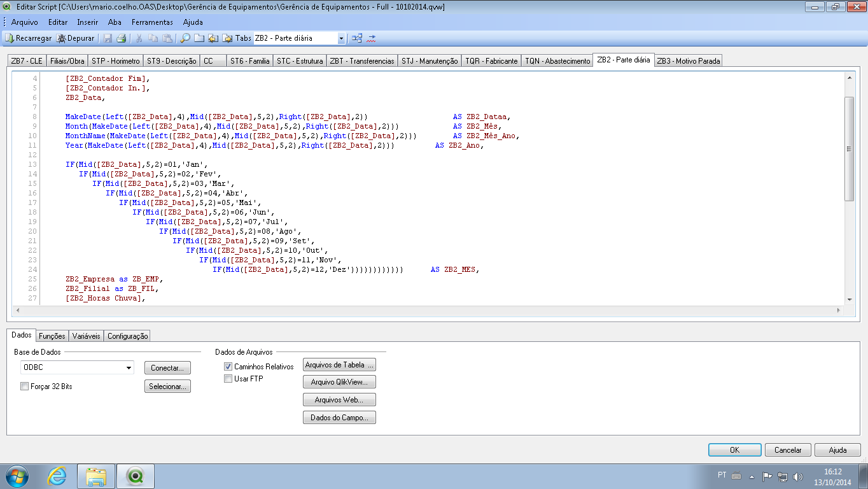The image size is (868, 489).
Task: Open the Editar menu
Action: tap(58, 22)
